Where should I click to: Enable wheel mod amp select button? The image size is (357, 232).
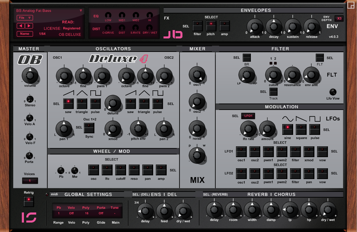[161, 170]
